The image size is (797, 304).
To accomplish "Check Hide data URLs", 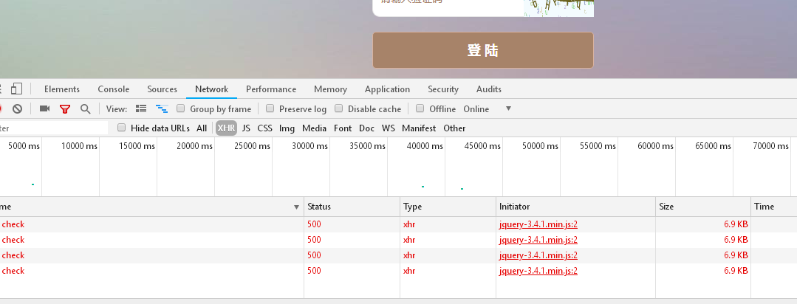I will tap(121, 128).
